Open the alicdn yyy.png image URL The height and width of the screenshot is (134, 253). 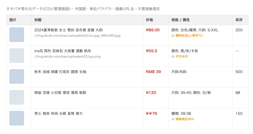(x=67, y=56)
